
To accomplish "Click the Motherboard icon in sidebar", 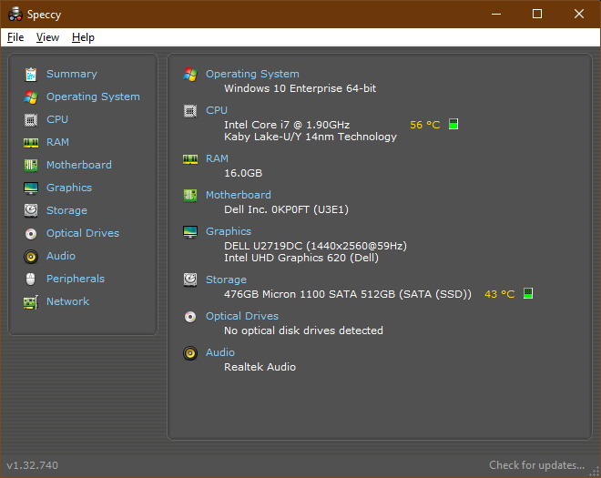I will pos(31,165).
